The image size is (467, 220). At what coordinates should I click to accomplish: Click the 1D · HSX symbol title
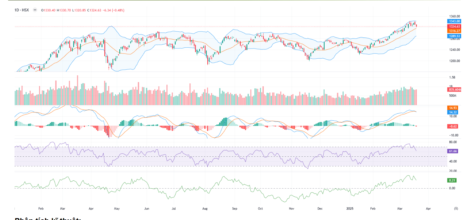(x=22, y=10)
